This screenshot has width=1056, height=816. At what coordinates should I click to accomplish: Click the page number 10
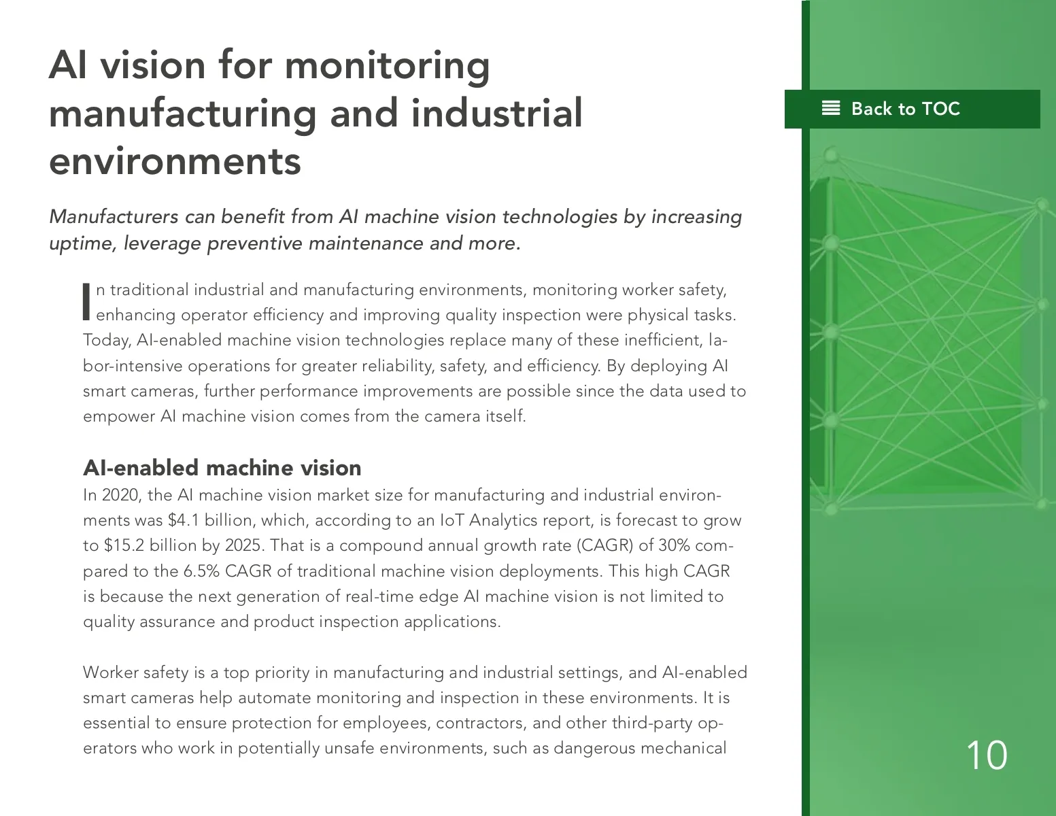pyautogui.click(x=986, y=755)
